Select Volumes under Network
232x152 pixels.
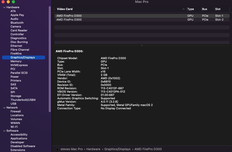pos(16,119)
